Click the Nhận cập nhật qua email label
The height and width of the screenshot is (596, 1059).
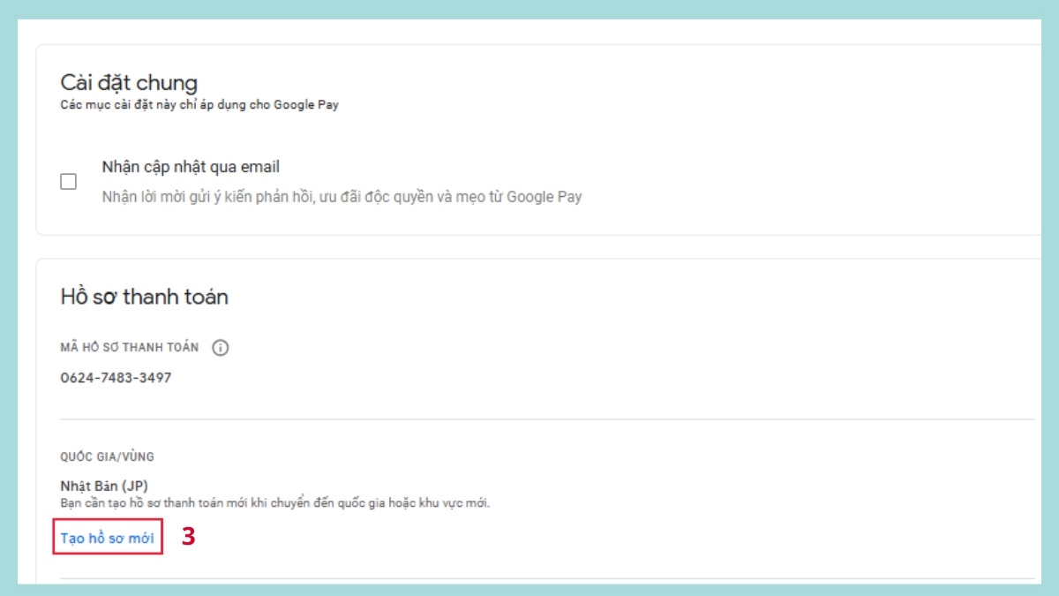click(191, 167)
